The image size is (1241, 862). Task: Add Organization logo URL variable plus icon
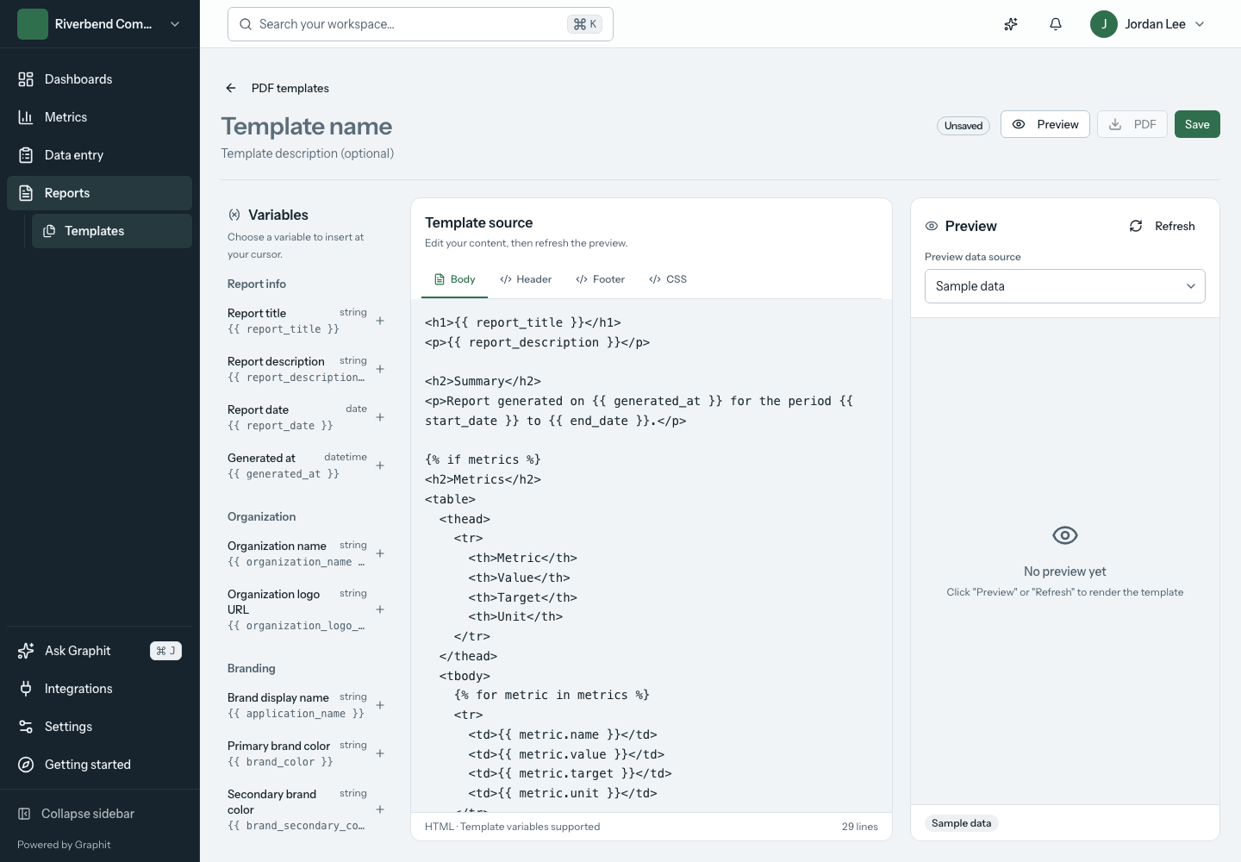[380, 609]
